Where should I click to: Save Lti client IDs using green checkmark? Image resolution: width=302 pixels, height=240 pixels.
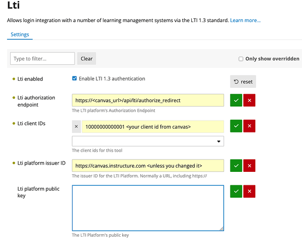coord(236,126)
